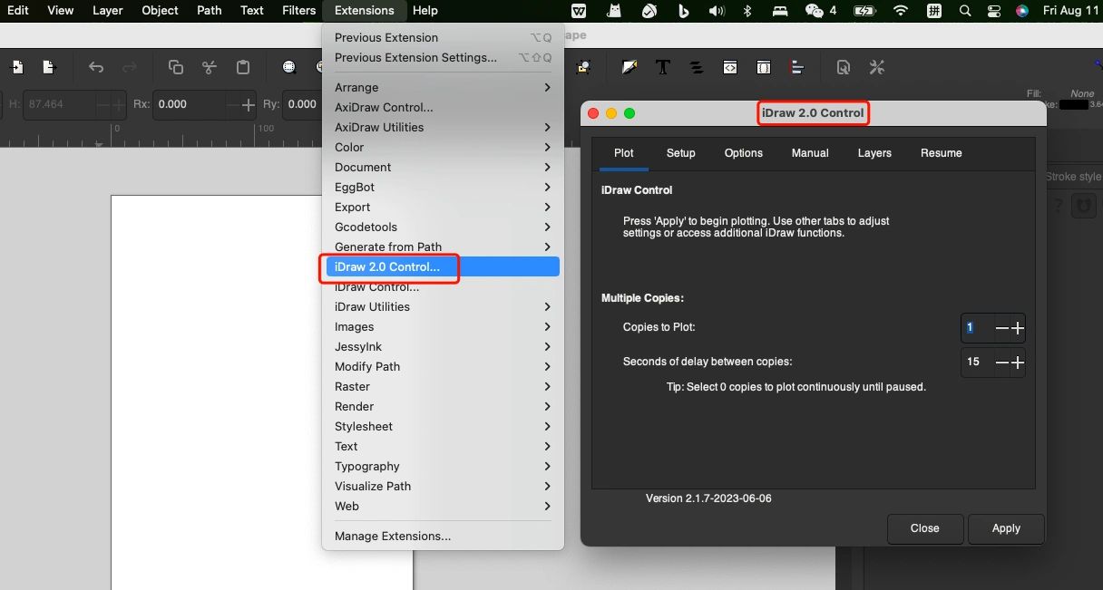
Task: Select Manage Extensions menu entry
Action: 393,536
